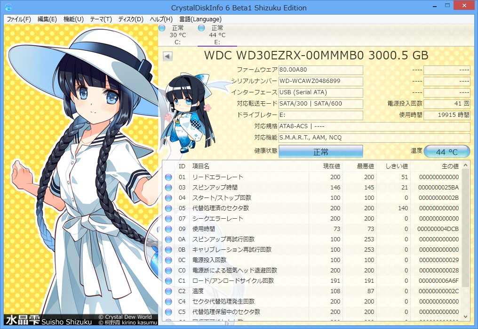This screenshot has height=329, width=478.
Task: Click the C: drive status orb icon
Action: coord(162,28)
